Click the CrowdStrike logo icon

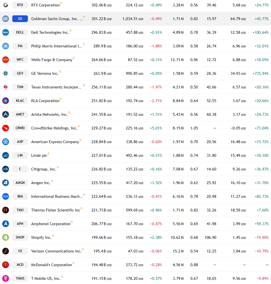click(6, 128)
